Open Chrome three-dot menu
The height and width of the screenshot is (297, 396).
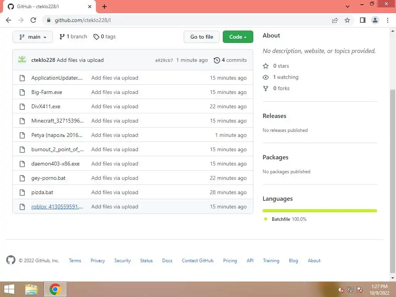(x=387, y=20)
